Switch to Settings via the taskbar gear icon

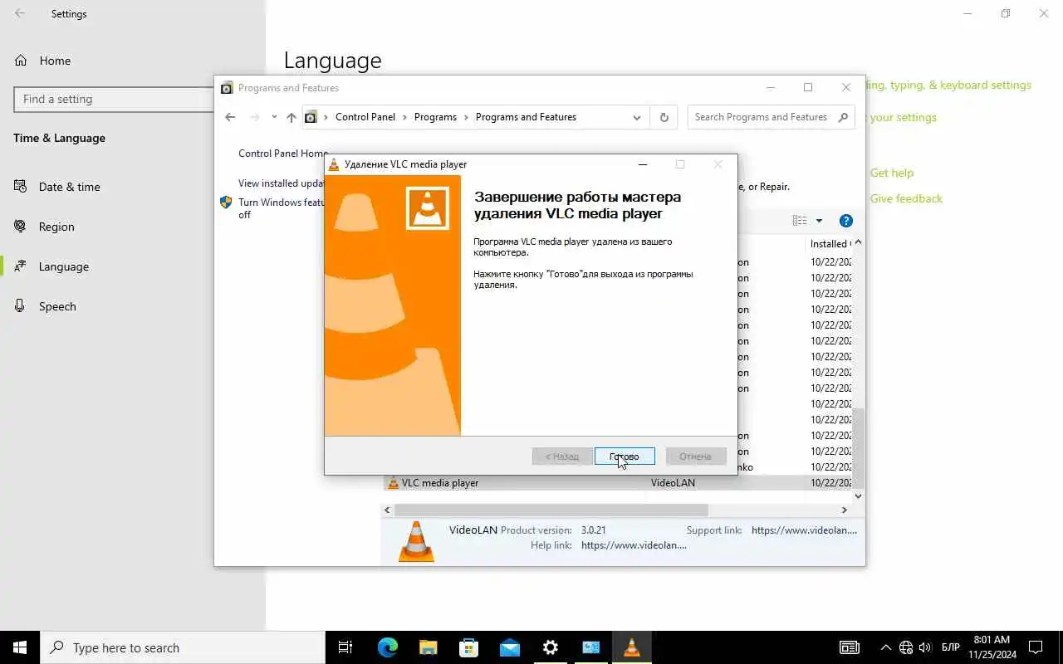(550, 647)
